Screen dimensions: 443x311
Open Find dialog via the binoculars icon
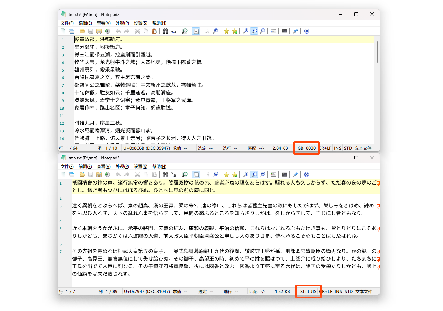(165, 31)
